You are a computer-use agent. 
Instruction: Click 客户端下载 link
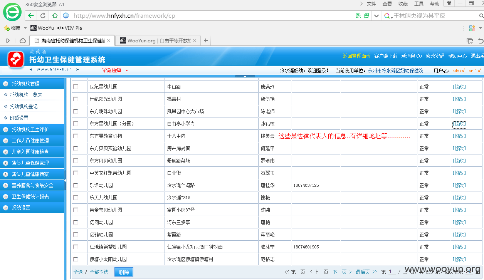pyautogui.click(x=386, y=56)
